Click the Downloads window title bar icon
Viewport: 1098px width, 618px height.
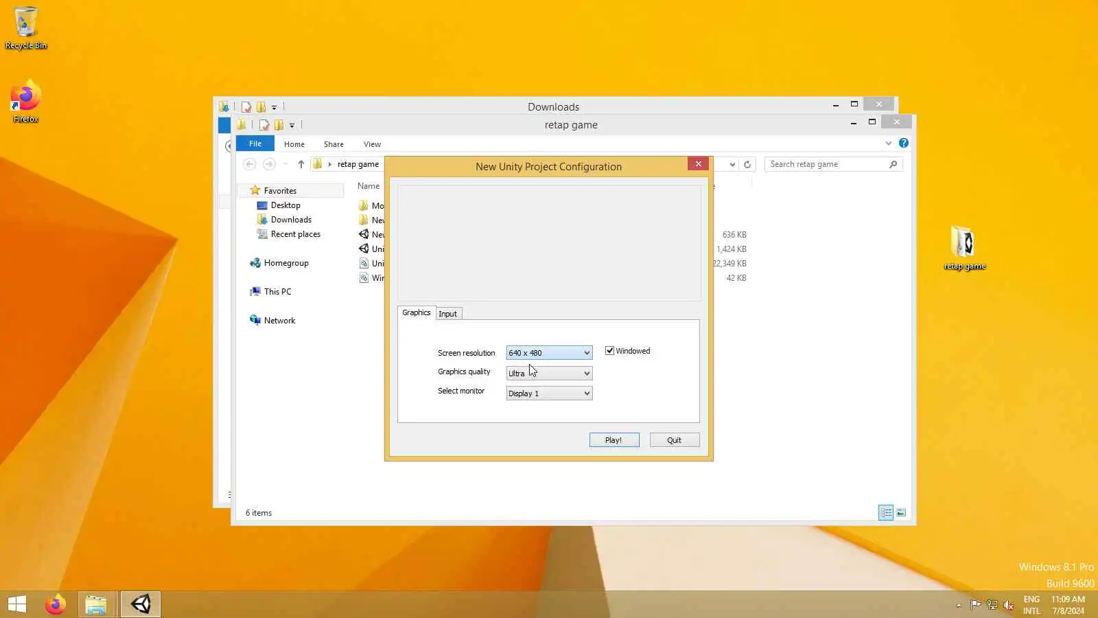tap(224, 107)
